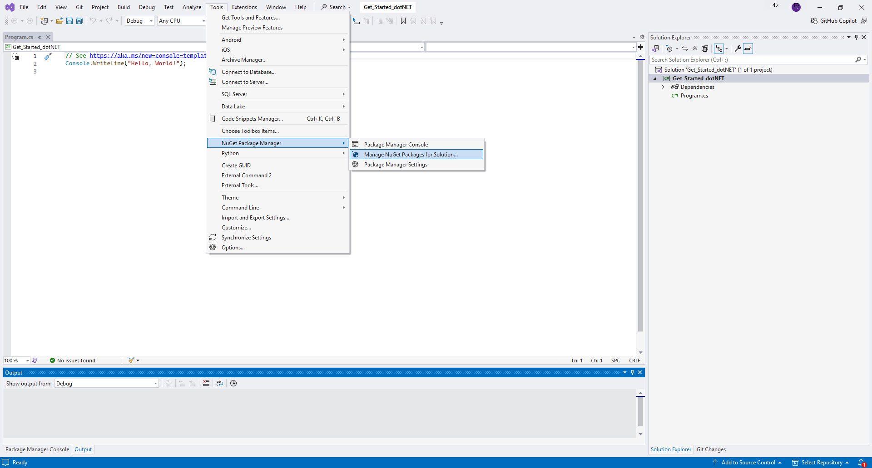Toggle Preview Selected Items in Solution Explorer
The width and height of the screenshot is (872, 468).
pos(748,49)
